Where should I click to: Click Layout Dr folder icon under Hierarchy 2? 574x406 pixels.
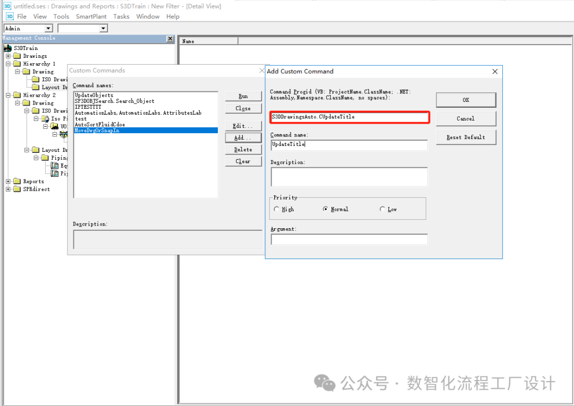point(36,150)
